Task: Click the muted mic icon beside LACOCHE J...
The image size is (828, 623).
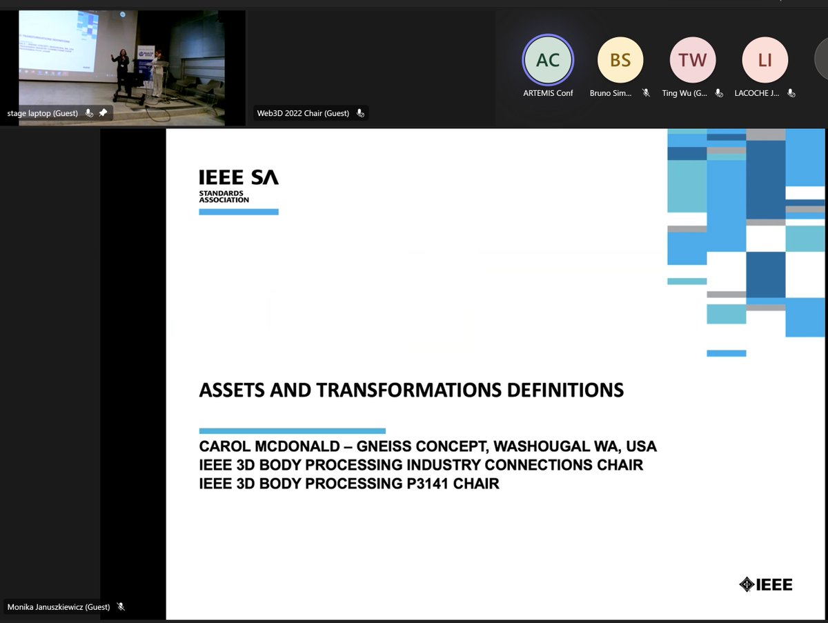Action: 791,93
